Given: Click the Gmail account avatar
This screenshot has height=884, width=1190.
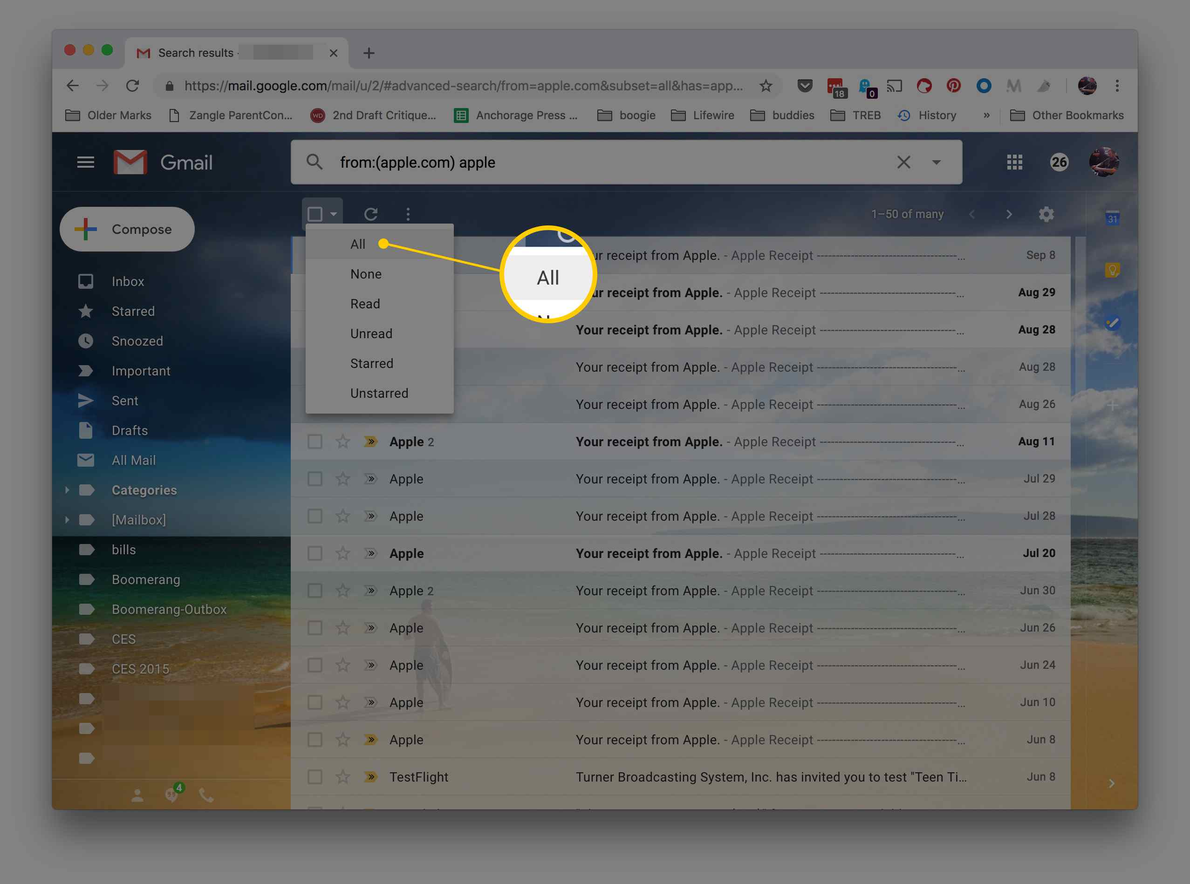Looking at the screenshot, I should [x=1103, y=162].
